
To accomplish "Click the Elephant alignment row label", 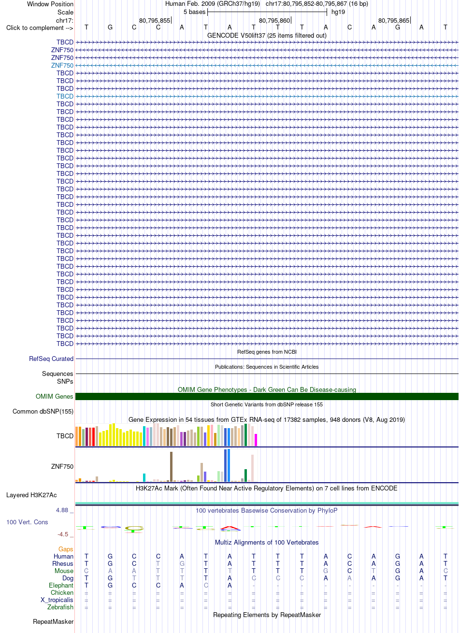I will (61, 585).
